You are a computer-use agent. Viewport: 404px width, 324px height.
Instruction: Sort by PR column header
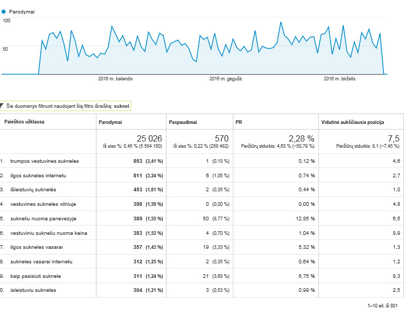[239, 122]
